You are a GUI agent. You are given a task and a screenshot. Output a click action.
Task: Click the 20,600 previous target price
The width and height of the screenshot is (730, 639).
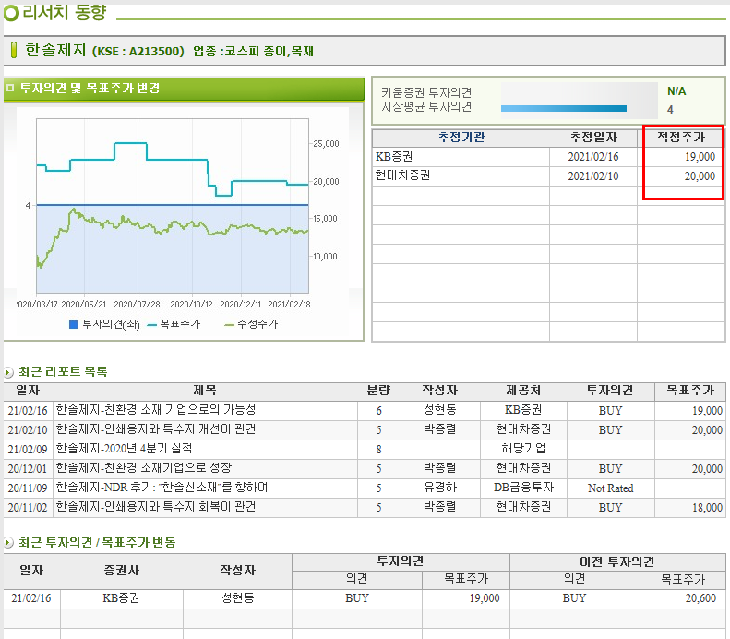(700, 598)
